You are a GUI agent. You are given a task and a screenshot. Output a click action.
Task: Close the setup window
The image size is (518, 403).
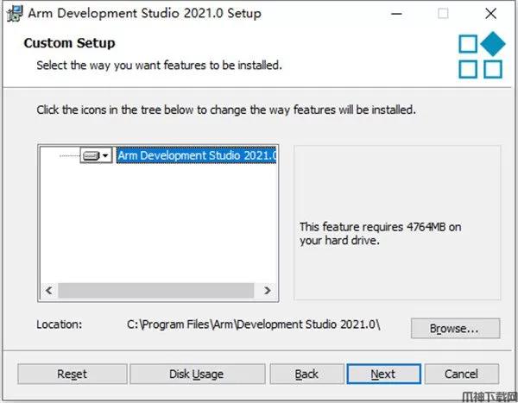pos(490,14)
